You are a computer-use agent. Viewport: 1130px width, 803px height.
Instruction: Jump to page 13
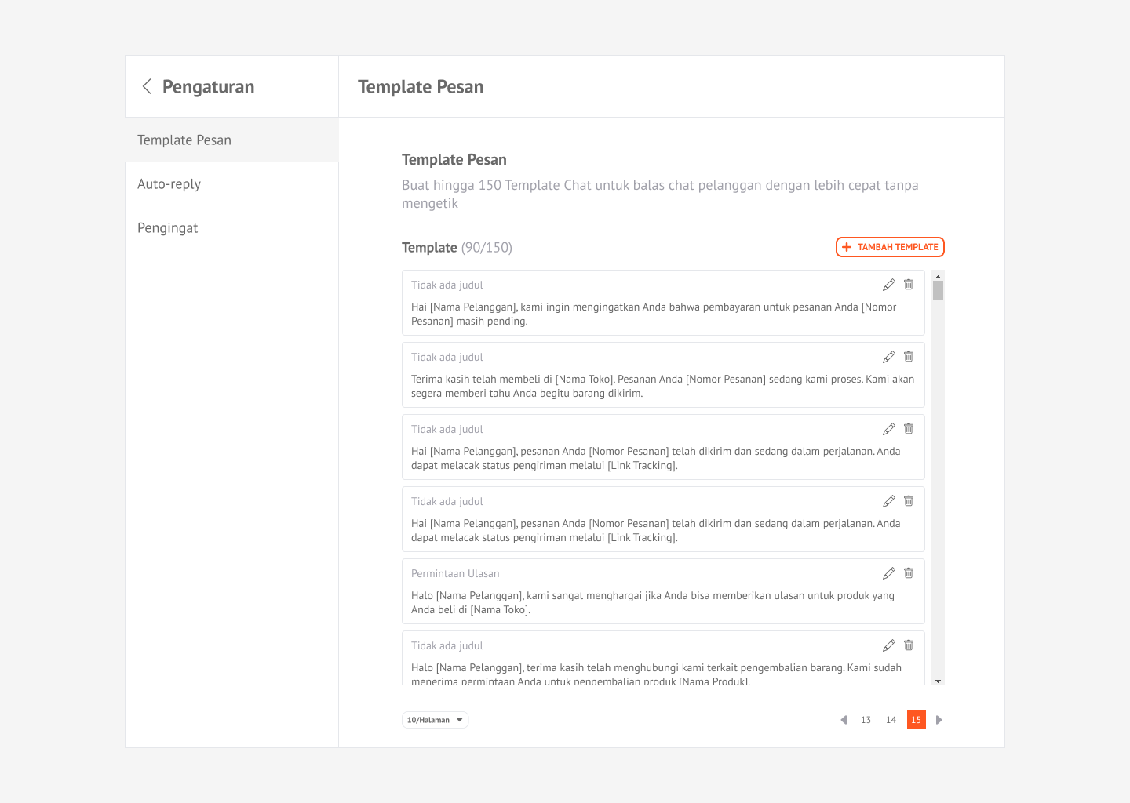coord(866,720)
